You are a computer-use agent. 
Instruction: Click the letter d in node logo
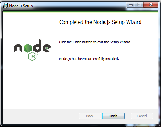37,46
